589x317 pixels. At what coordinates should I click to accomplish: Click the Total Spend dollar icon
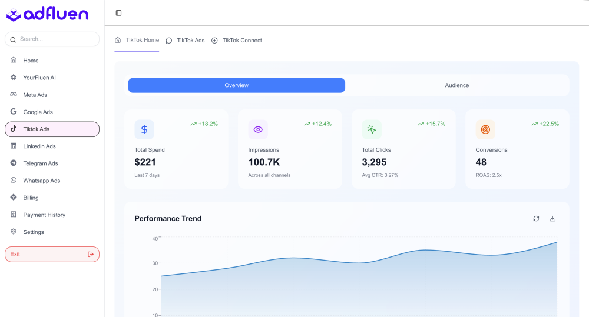tap(144, 129)
